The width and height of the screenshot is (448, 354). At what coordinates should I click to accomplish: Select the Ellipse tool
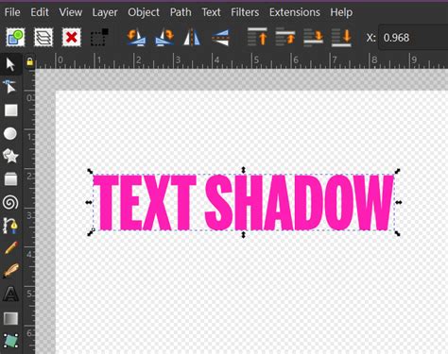pos(10,133)
